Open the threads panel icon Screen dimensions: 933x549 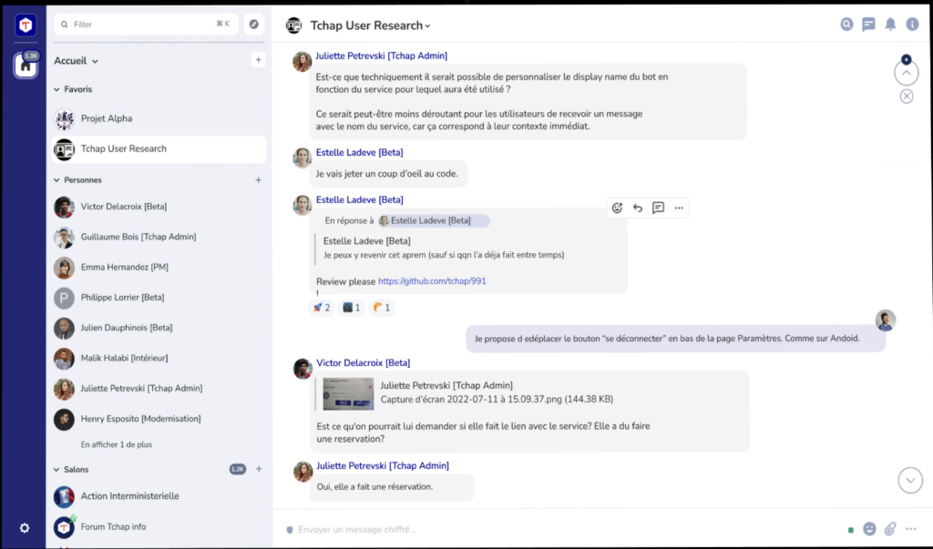tap(868, 25)
